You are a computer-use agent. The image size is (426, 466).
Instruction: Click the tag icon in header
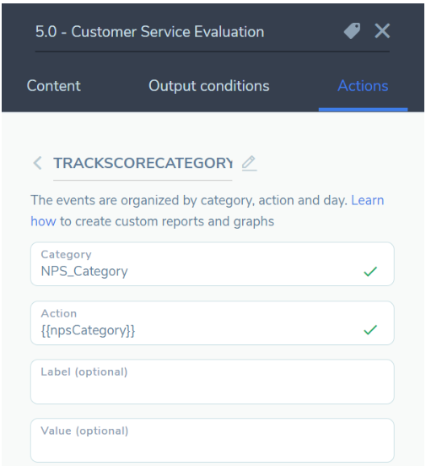tap(352, 31)
